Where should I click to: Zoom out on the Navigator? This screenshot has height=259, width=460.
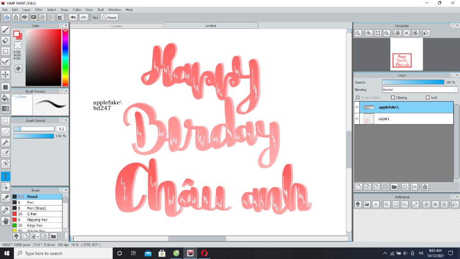click(387, 33)
